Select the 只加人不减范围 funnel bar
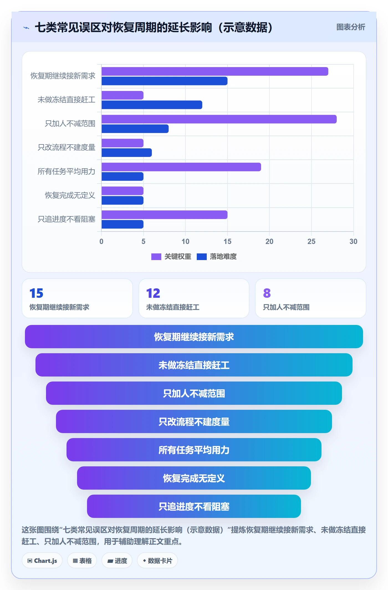The height and width of the screenshot is (590, 388). click(x=194, y=393)
